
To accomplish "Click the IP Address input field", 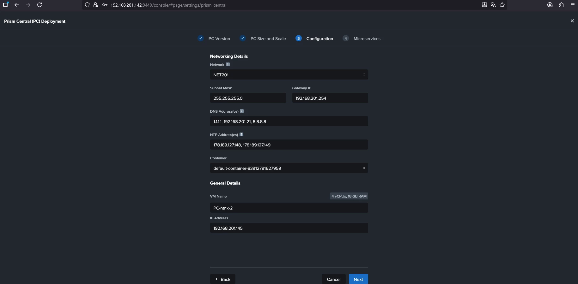I will (x=289, y=228).
